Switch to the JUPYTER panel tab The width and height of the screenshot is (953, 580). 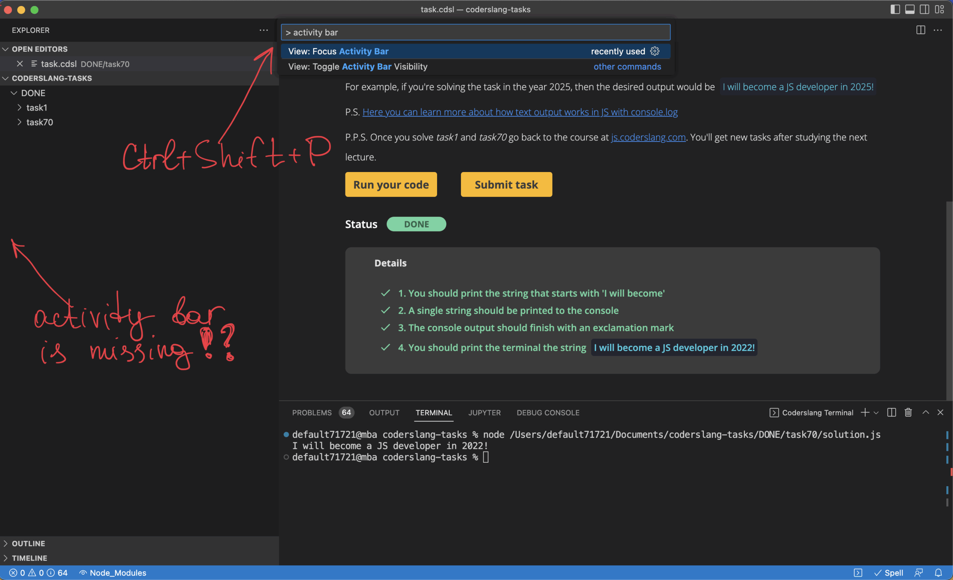(484, 412)
